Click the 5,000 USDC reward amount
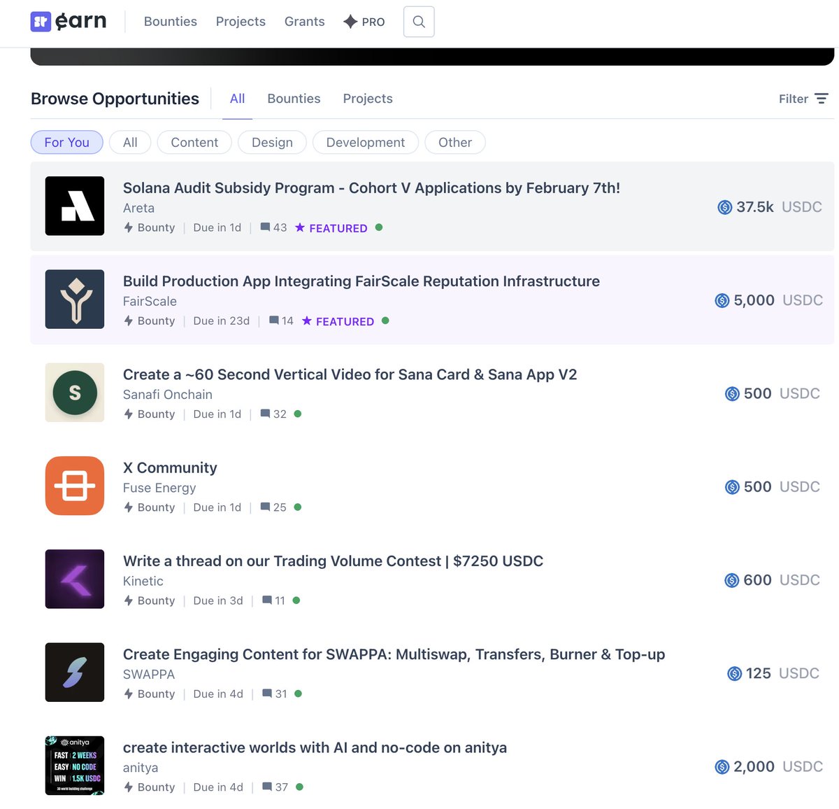 pyautogui.click(x=768, y=300)
